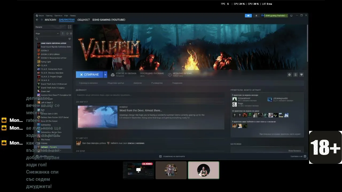Open the dropdown arrow beside СПИРАНЕ

105,75
